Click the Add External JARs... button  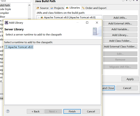pyautogui.click(x=120, y=23)
